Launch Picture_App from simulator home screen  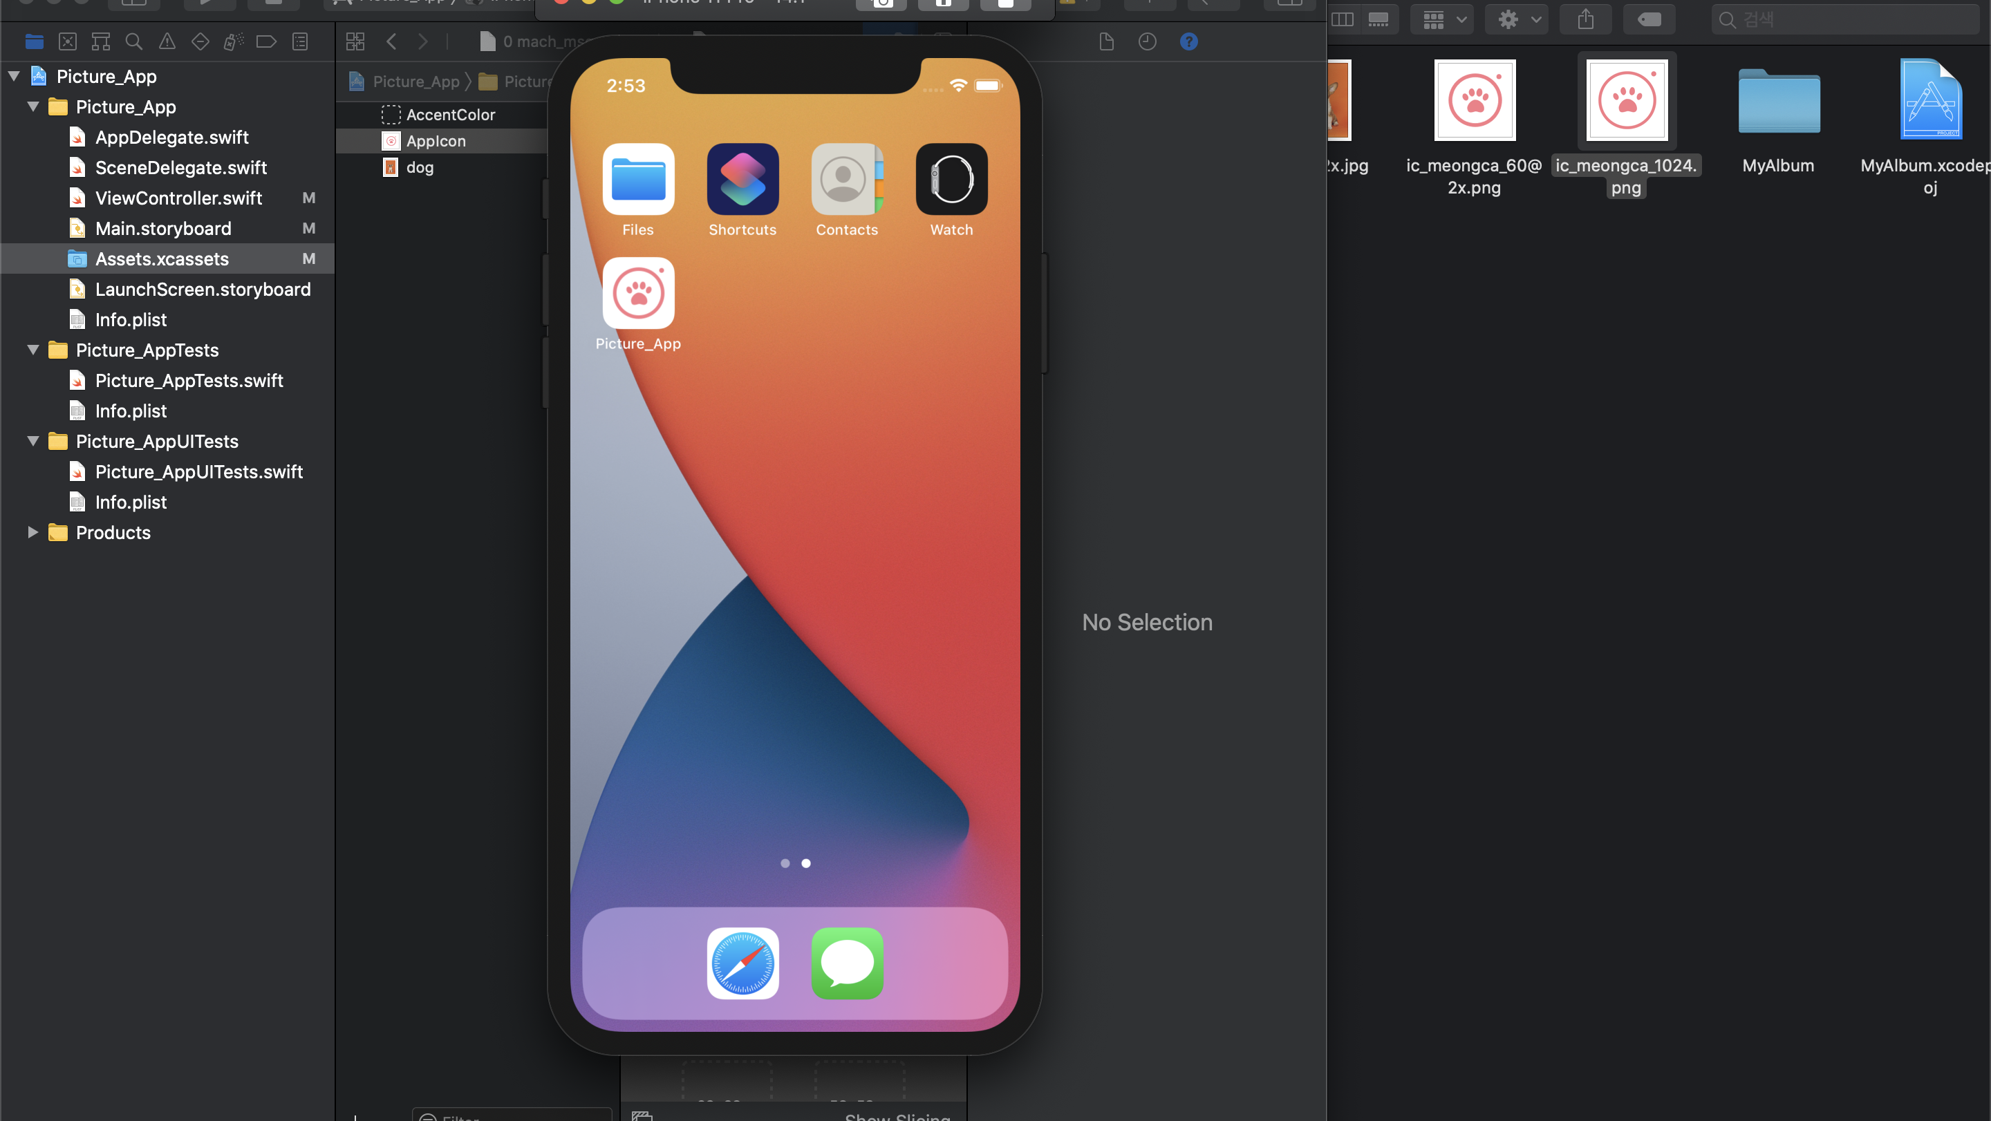pyautogui.click(x=637, y=294)
